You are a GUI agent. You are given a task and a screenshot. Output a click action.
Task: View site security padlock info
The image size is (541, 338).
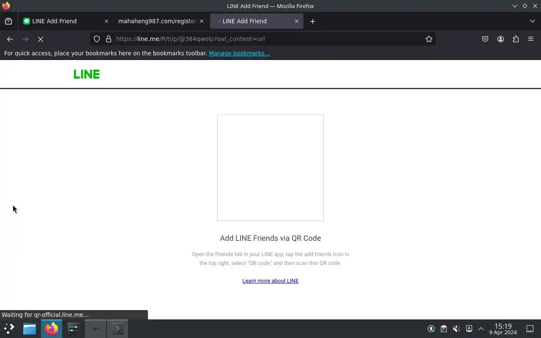coord(109,39)
